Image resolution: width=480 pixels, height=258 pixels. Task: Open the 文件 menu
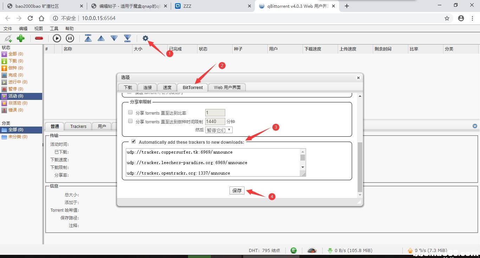(x=8, y=29)
